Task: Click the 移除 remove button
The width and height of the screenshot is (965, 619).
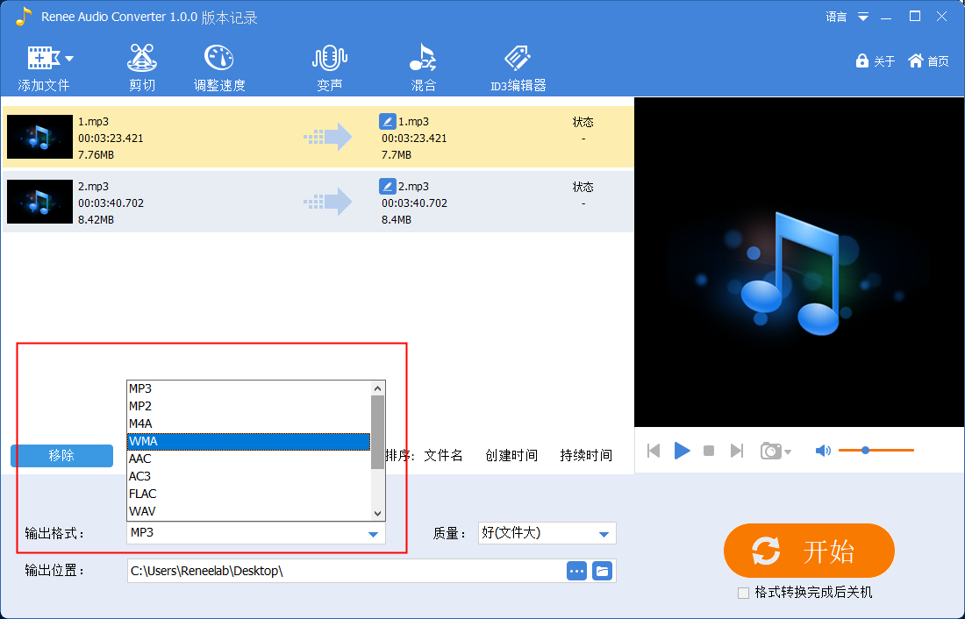Action: point(61,455)
